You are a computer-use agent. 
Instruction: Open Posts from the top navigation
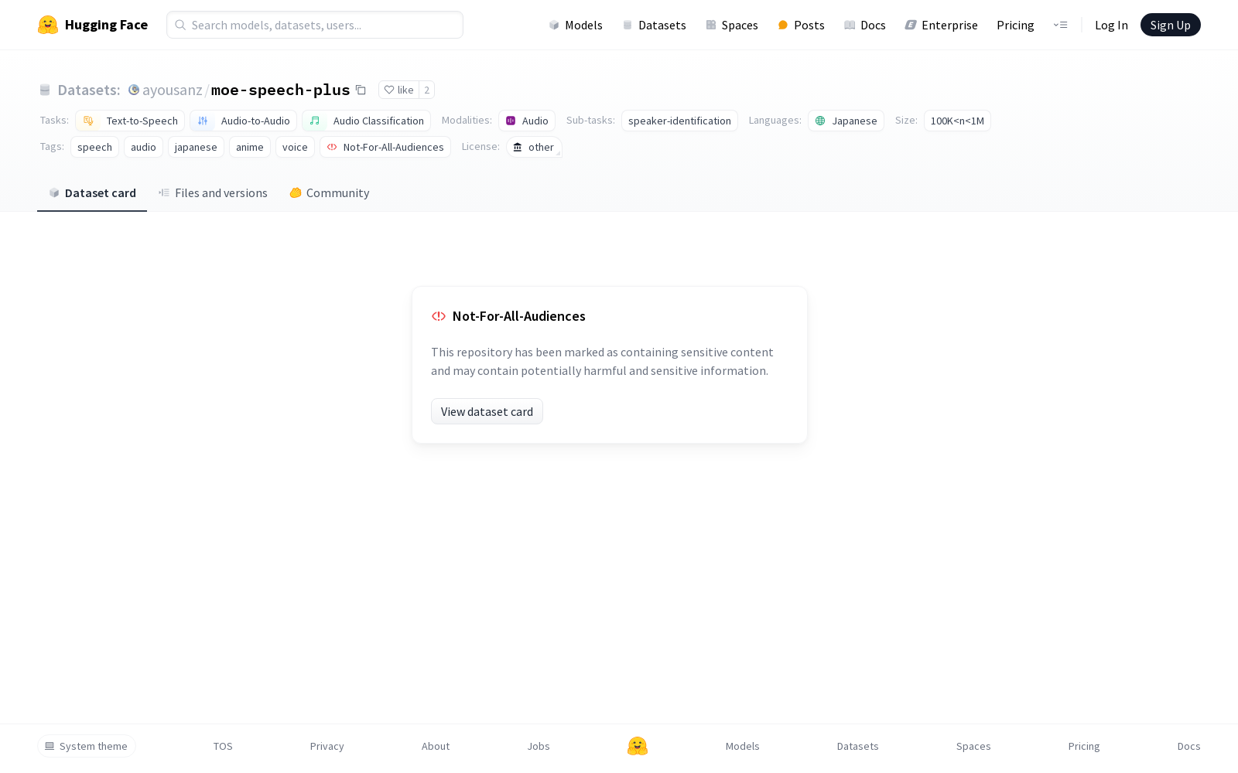coord(802,25)
